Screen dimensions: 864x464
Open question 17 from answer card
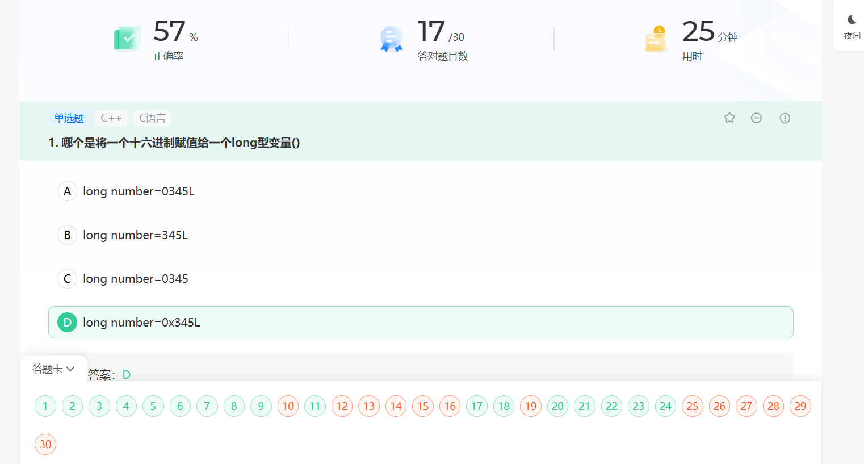(477, 406)
